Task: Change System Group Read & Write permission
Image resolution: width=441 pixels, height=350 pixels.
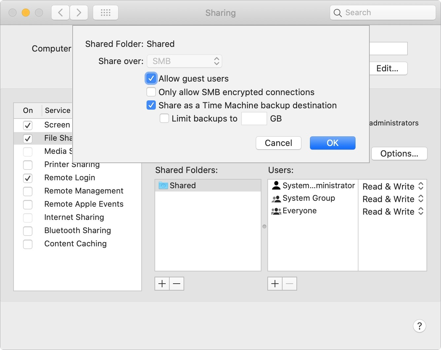Action: coord(392,199)
